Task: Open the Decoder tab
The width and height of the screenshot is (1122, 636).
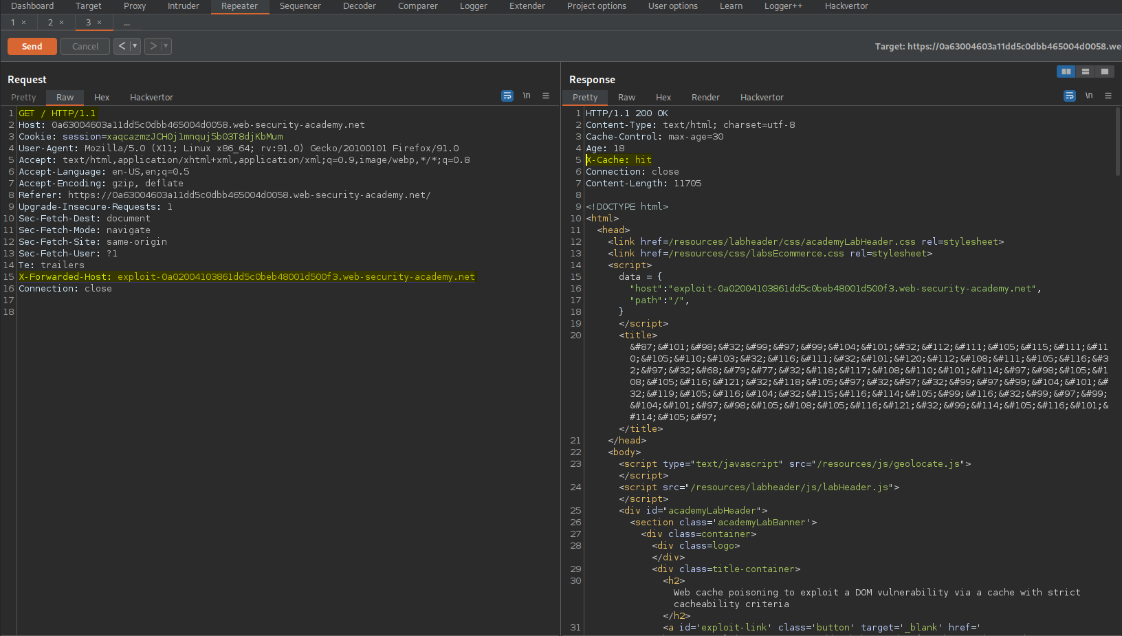Action: [360, 6]
